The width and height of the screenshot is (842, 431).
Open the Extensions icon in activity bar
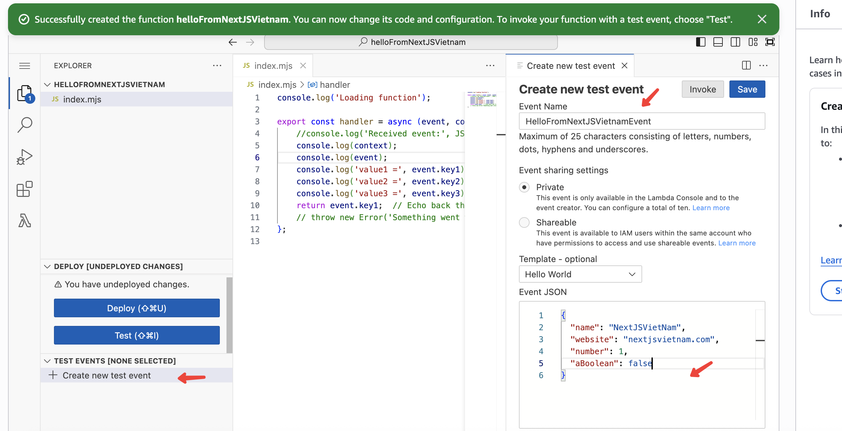[x=25, y=189]
